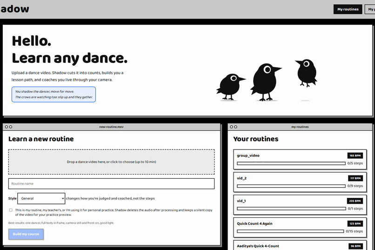Click the large middle crow illustration
Image resolution: width=375 pixels, height=250 pixels.
[265, 82]
